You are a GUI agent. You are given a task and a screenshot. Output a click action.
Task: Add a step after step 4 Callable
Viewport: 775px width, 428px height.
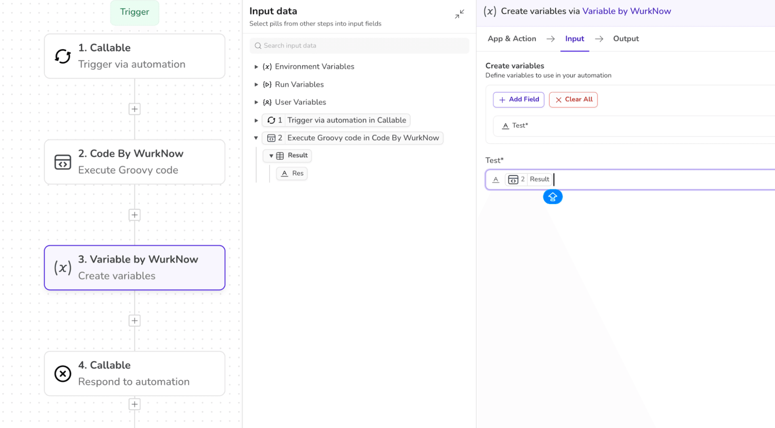click(x=134, y=404)
